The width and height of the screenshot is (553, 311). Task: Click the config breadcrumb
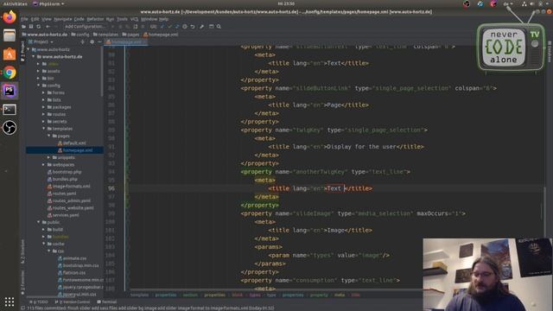click(80, 35)
